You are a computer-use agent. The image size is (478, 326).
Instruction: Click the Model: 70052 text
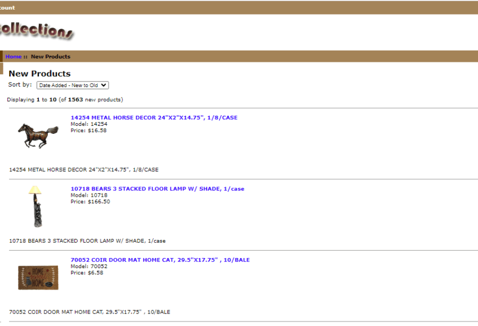coord(89,266)
